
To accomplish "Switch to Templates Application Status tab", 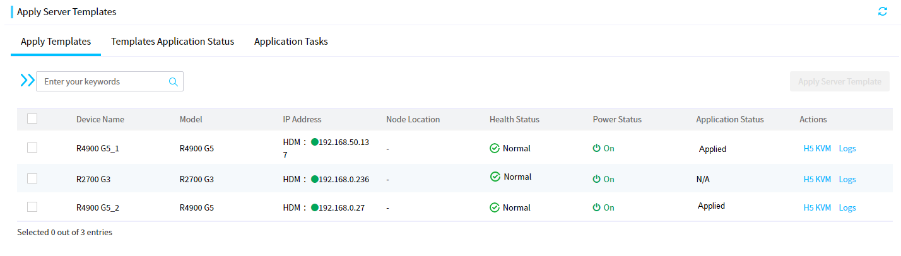I will point(172,41).
